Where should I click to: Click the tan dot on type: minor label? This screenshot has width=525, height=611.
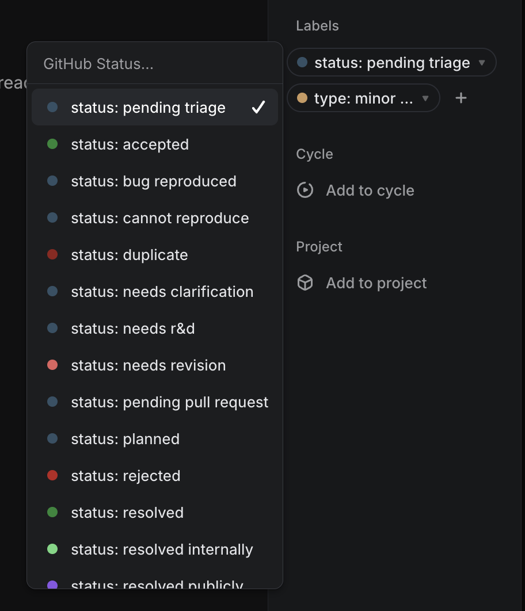pos(302,98)
